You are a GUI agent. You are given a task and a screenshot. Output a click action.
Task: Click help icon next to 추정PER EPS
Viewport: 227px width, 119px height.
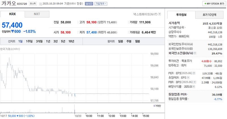click(188, 78)
